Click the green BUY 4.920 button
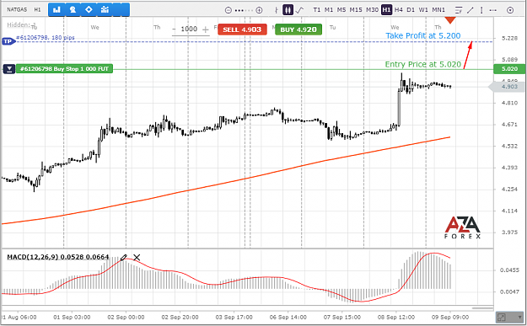 298,29
